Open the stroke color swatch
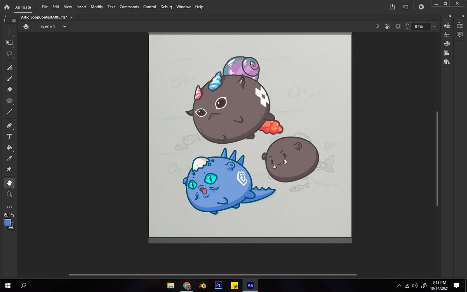 tap(12, 226)
